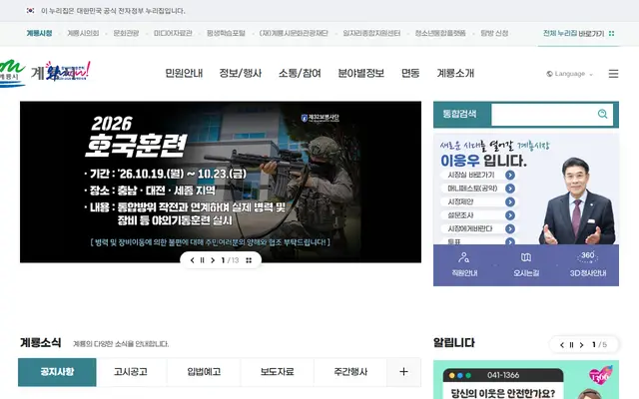Pause the 알립니다 notice rotation

click(571, 345)
